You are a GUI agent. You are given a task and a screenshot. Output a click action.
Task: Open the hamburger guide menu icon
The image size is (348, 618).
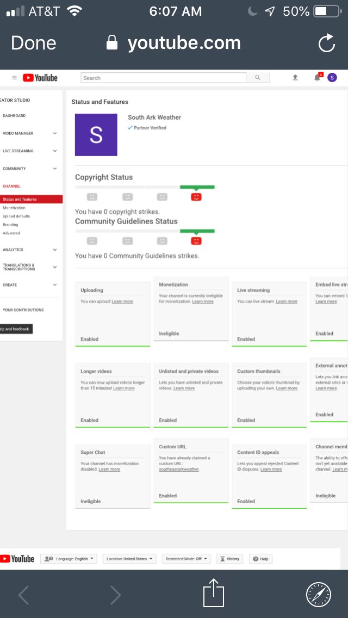point(15,78)
